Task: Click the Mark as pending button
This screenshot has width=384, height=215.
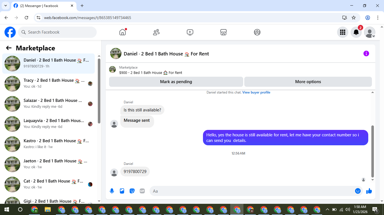Action: (x=176, y=82)
